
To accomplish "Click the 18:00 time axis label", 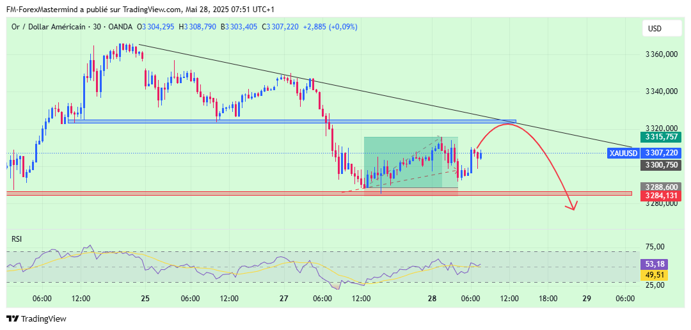I will pos(548,298).
